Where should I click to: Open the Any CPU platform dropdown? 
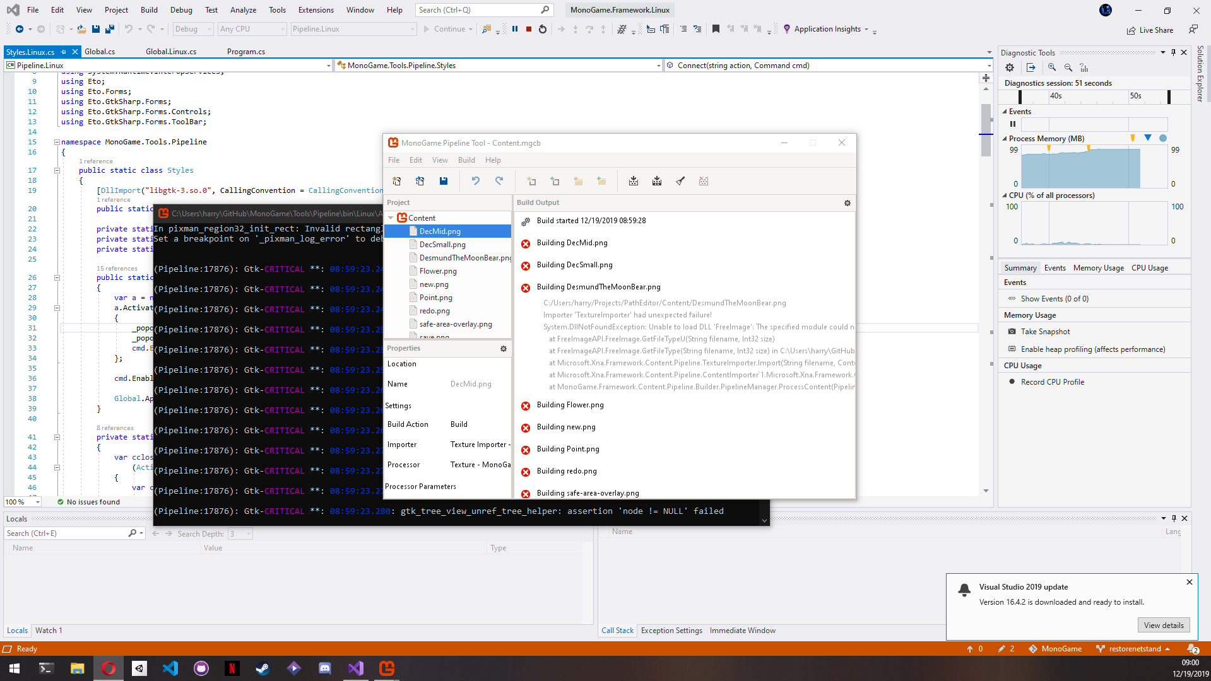click(x=281, y=28)
